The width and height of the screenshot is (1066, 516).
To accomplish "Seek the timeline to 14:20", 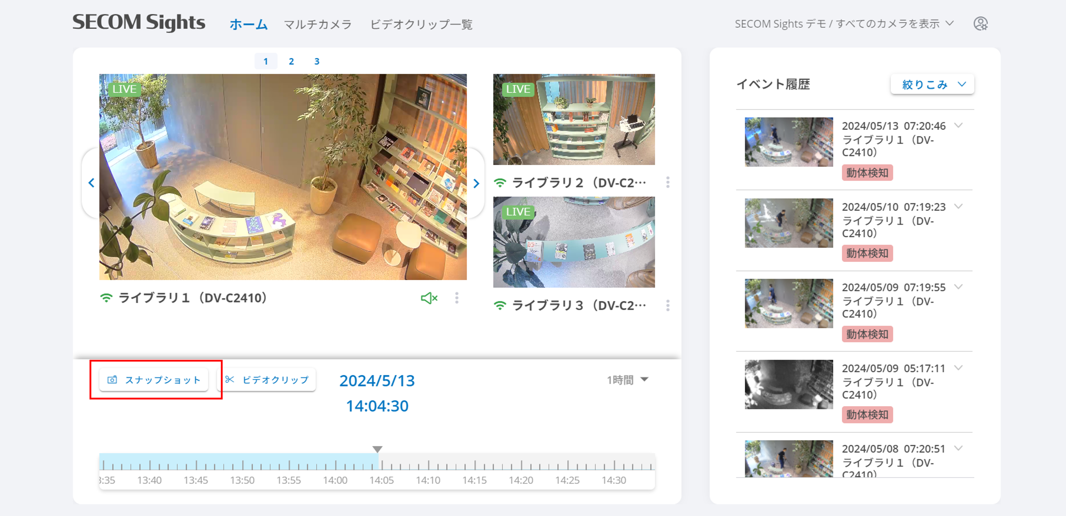I will pyautogui.click(x=521, y=465).
